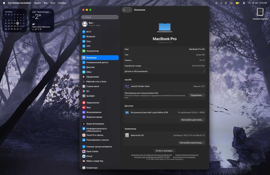Click the Поиск search field
This screenshot has width=270, height=175.
tap(100, 17)
